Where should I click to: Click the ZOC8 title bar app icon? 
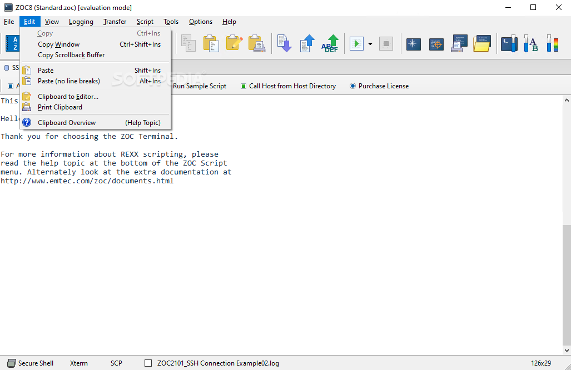click(8, 7)
